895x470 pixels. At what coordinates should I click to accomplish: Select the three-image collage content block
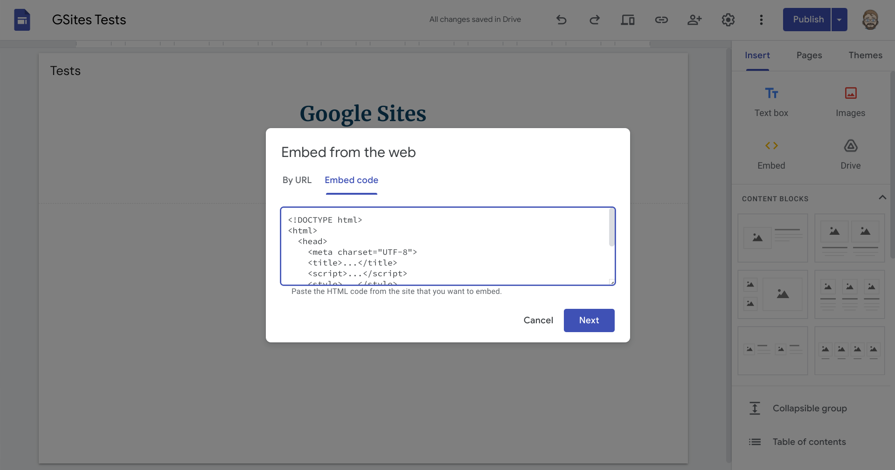(x=773, y=294)
